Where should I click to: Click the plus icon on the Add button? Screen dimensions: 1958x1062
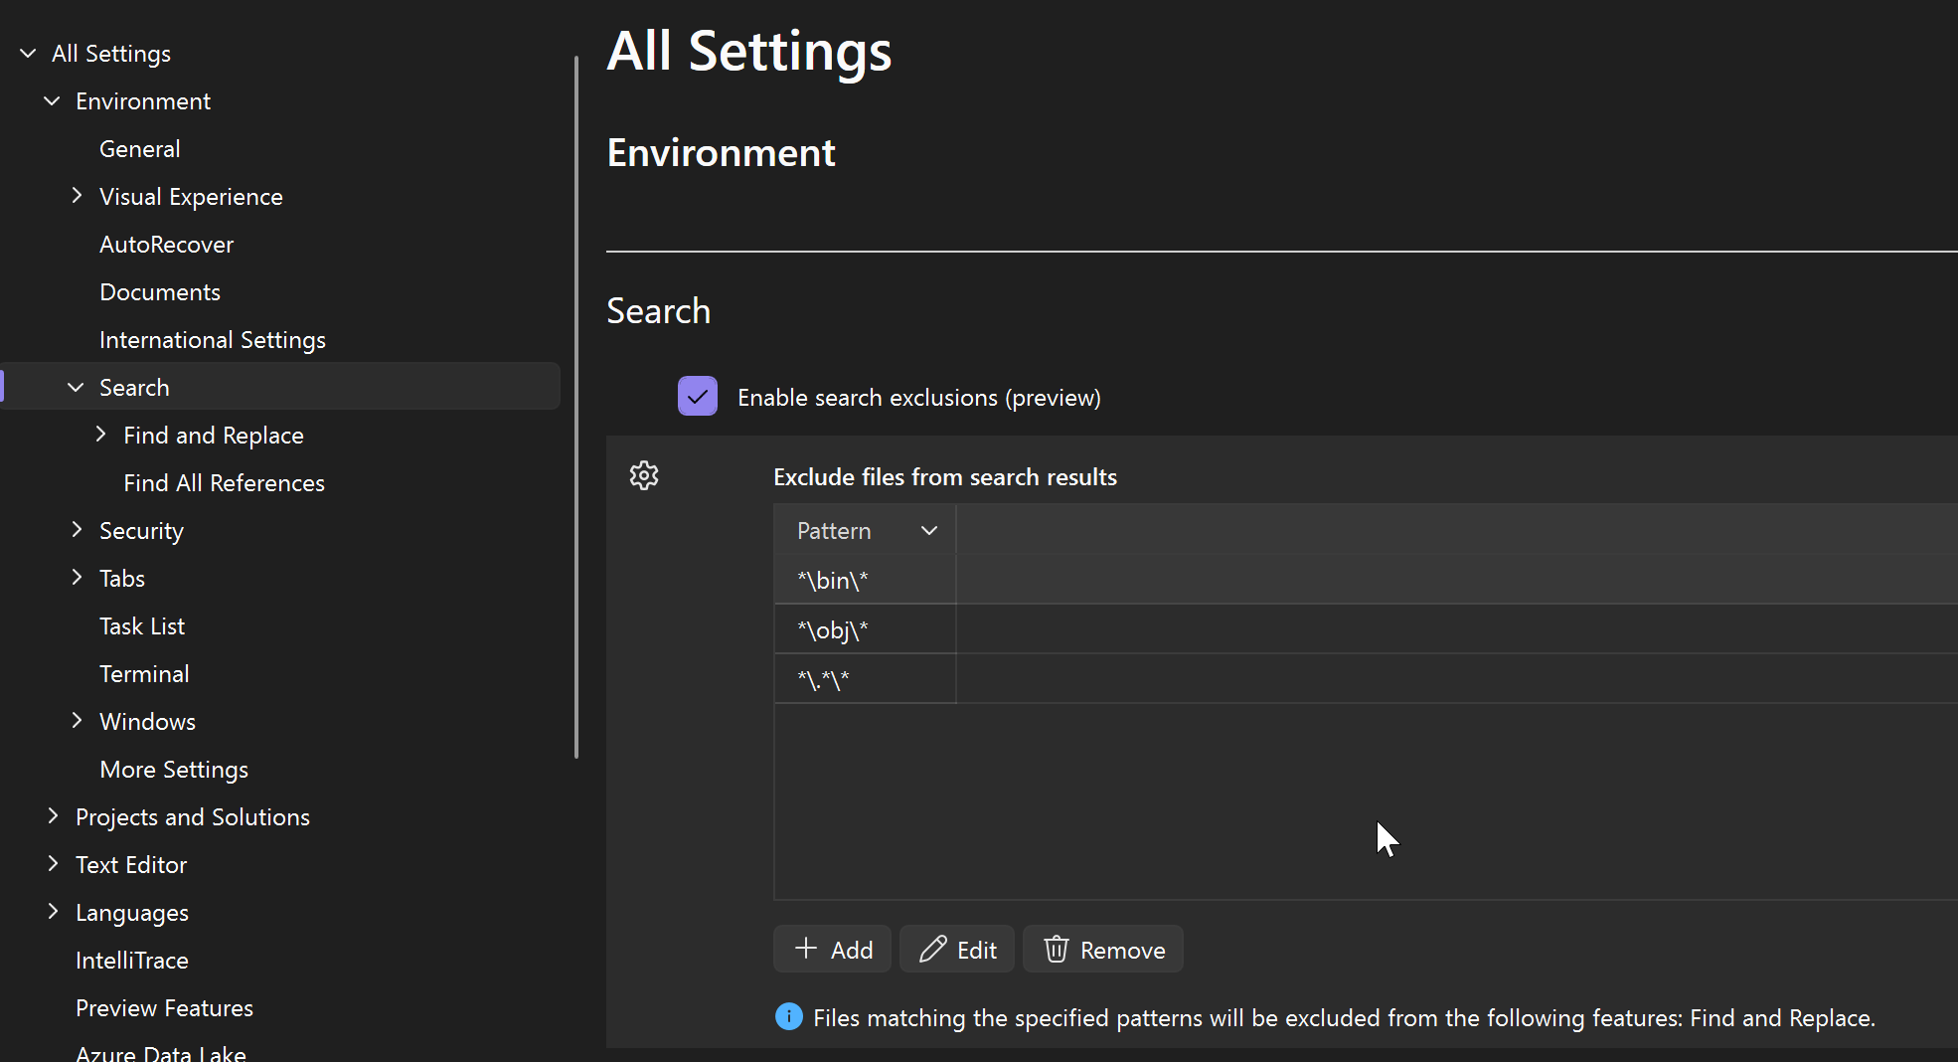pyautogui.click(x=806, y=950)
